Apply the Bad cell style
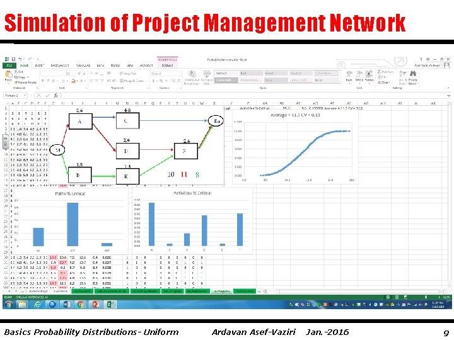 click(x=250, y=74)
